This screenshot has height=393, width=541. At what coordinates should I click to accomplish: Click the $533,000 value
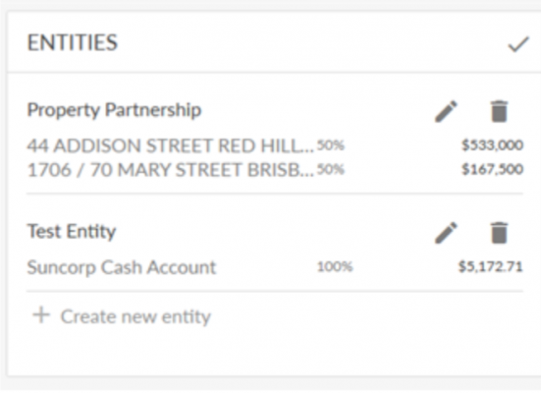coord(492,145)
